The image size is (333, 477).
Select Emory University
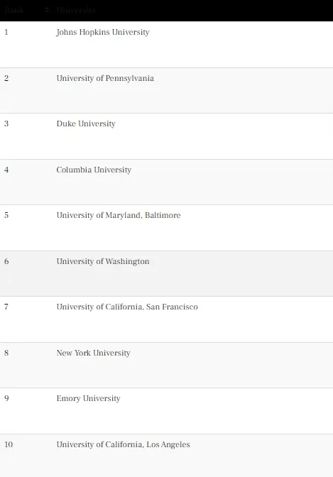pos(88,398)
